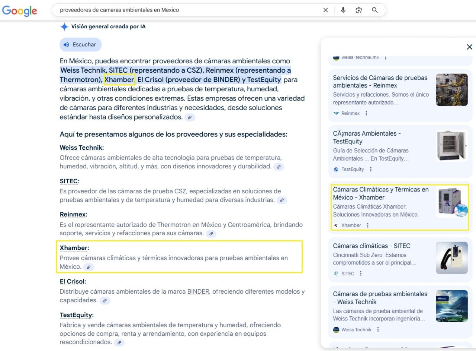Click the TestEquity chamber thumbnail image
476x351 pixels.
pos(452,146)
